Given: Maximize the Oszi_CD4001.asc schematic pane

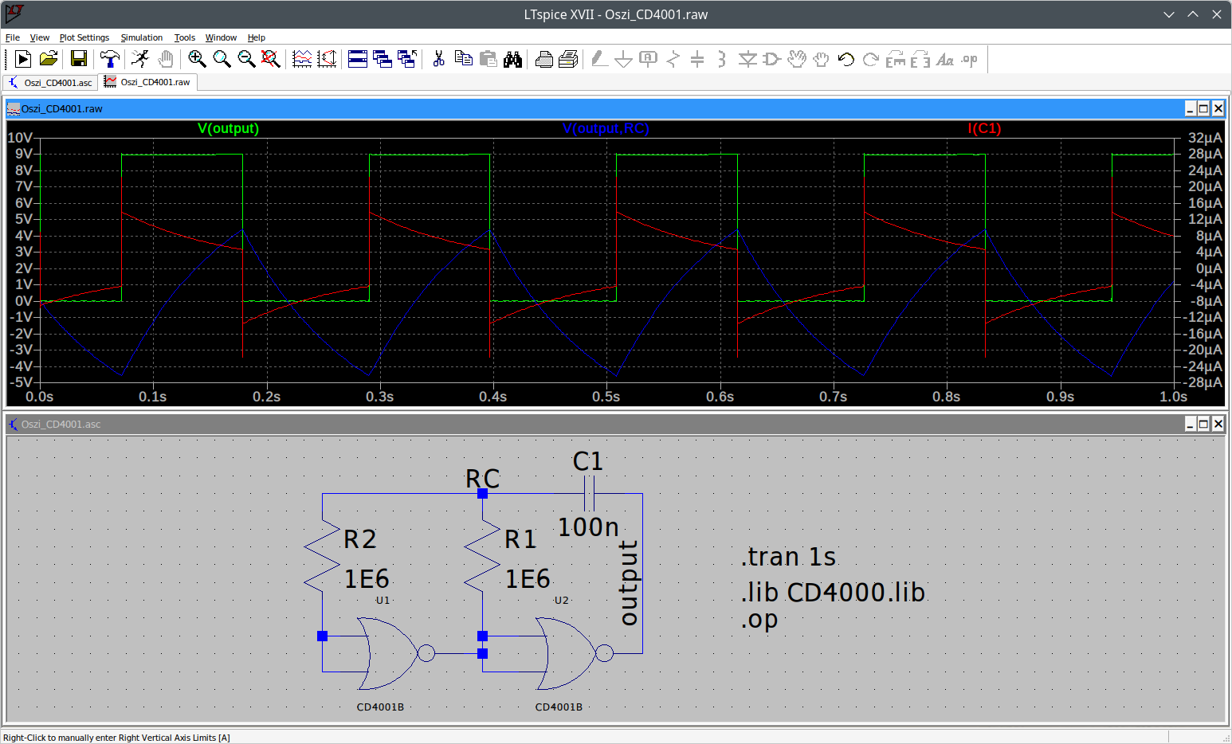Looking at the screenshot, I should click(1203, 424).
